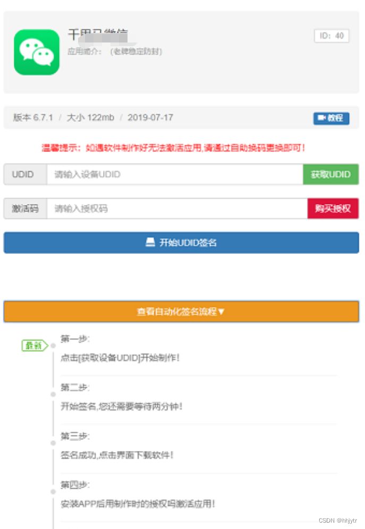Click the ID: 40 badge
365x529 pixels.
tap(332, 36)
